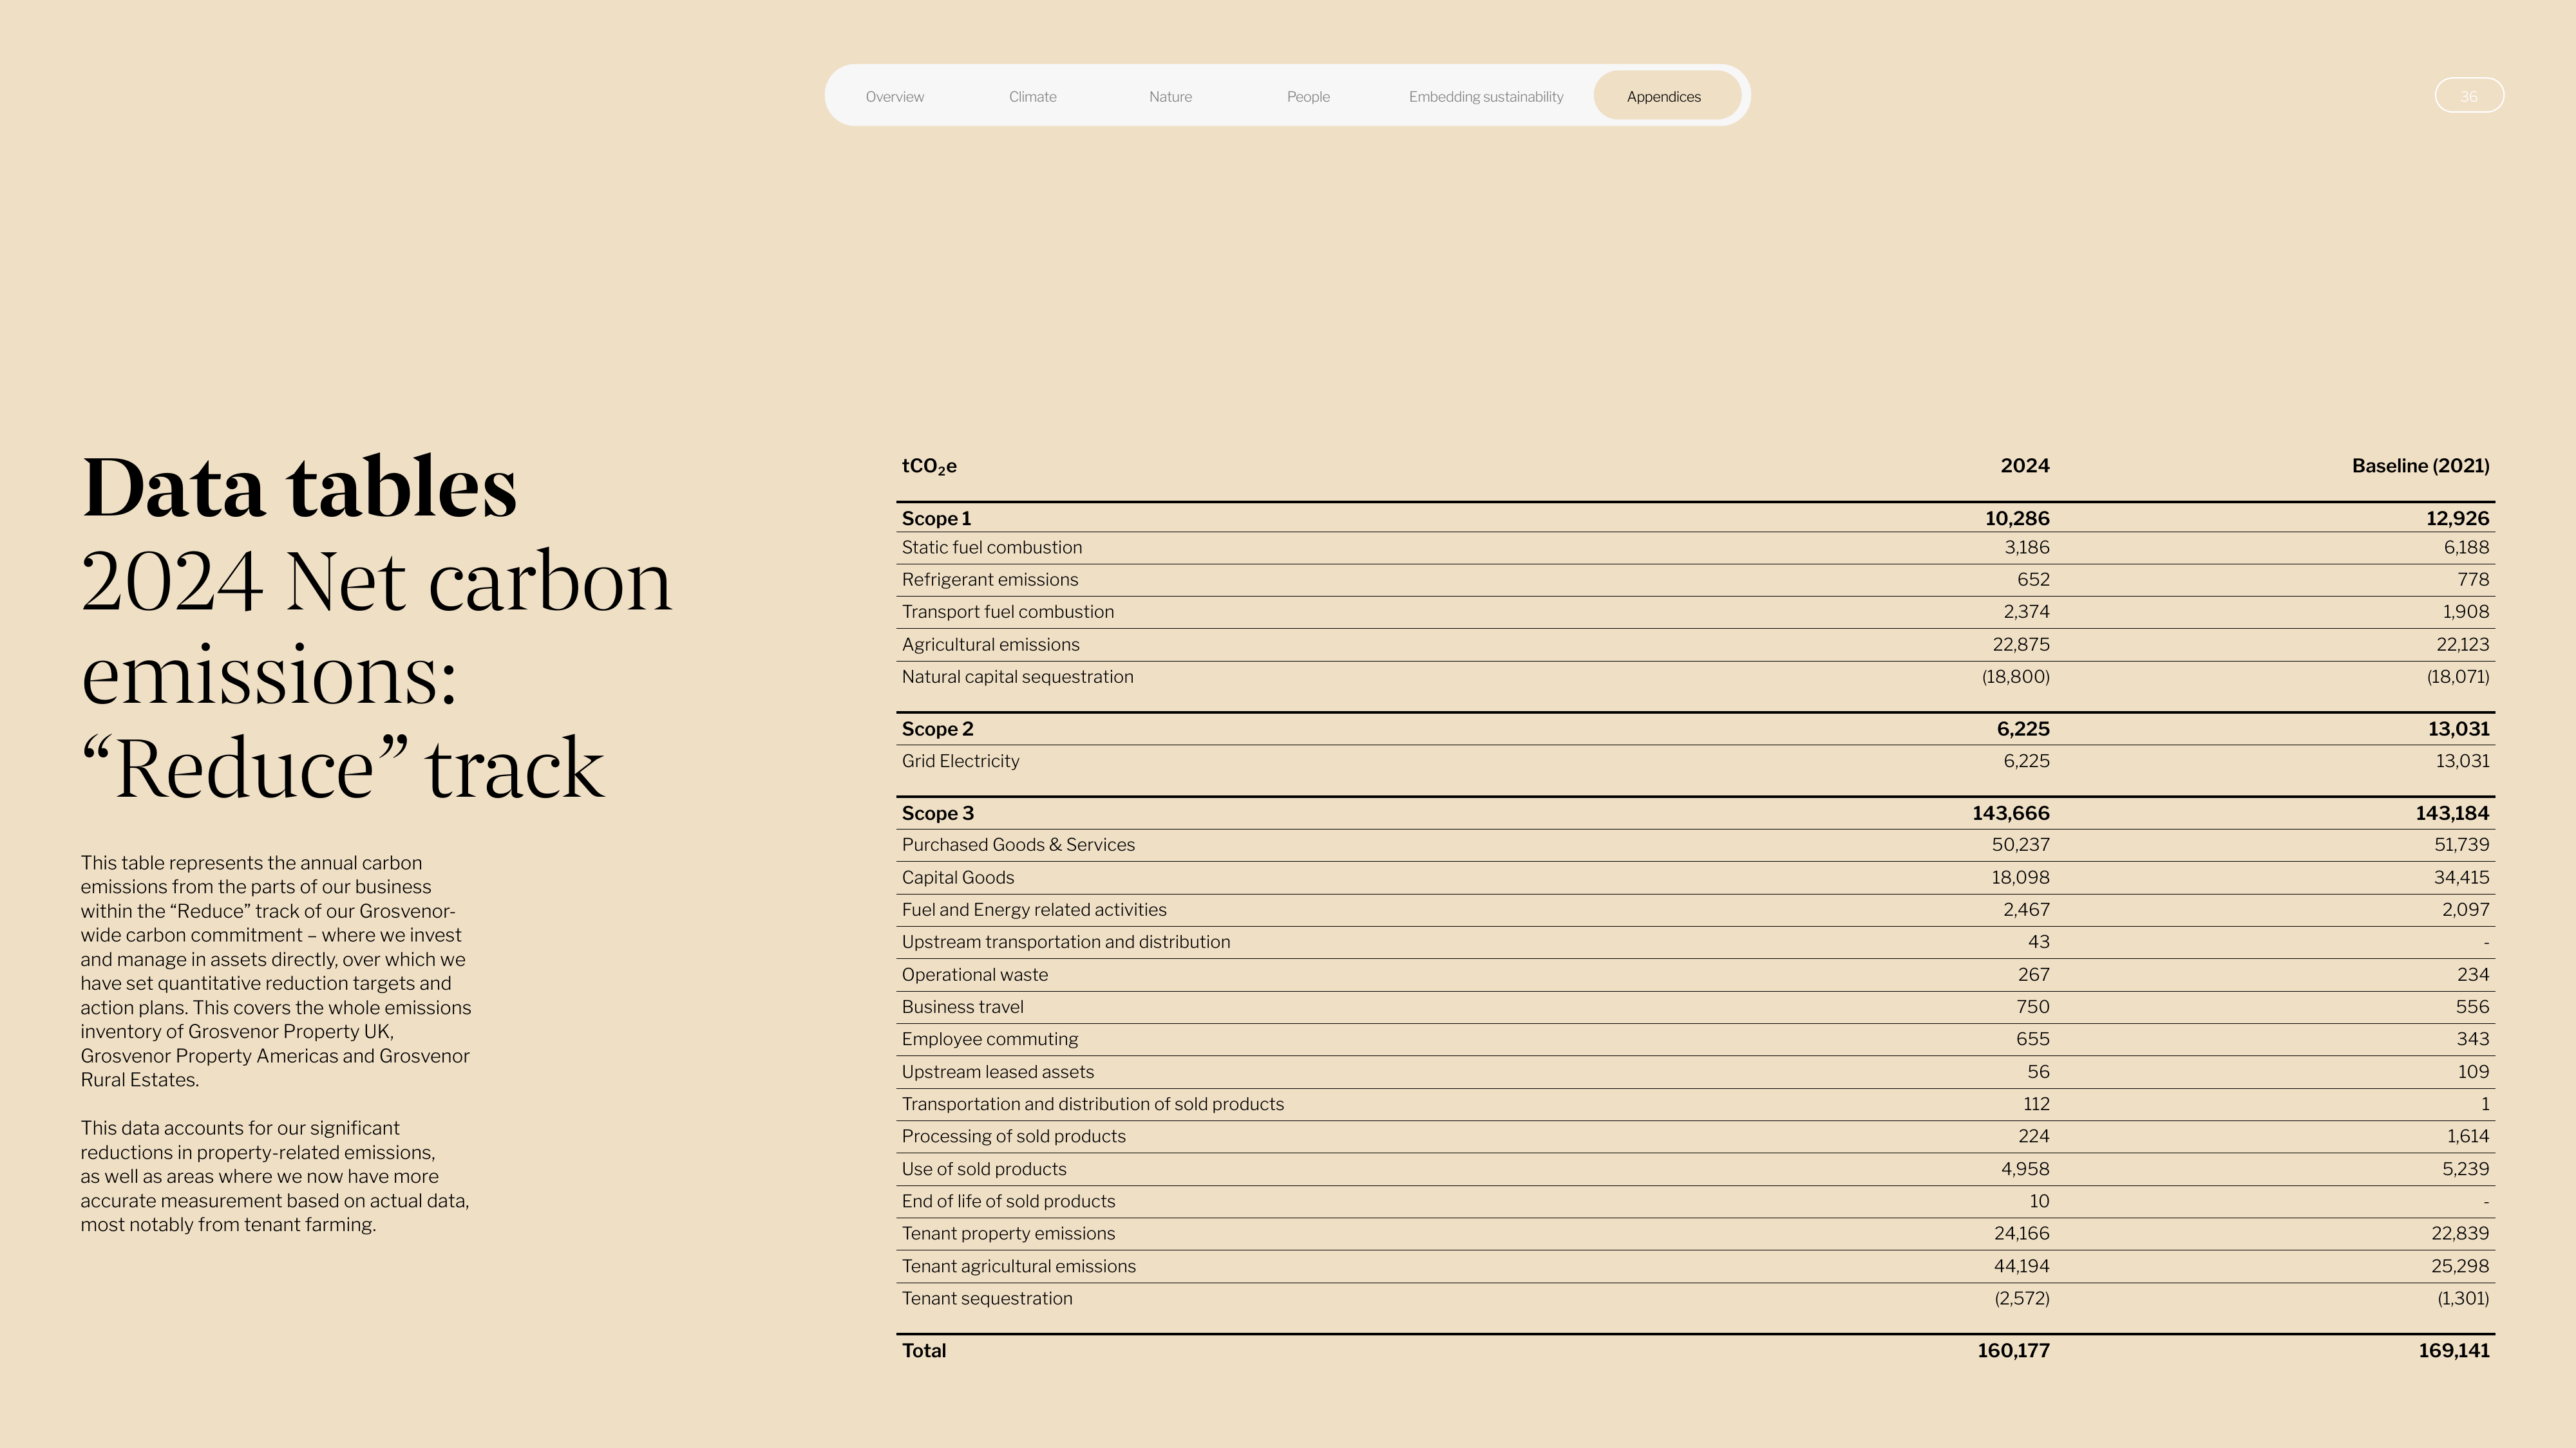Click Natural capital sequestration label
The image size is (2576, 1448).
click(x=1017, y=676)
